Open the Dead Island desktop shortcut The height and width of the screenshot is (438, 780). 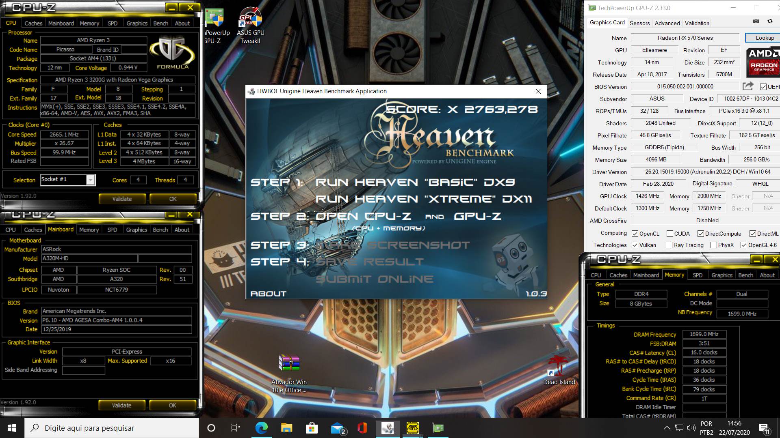pyautogui.click(x=559, y=369)
